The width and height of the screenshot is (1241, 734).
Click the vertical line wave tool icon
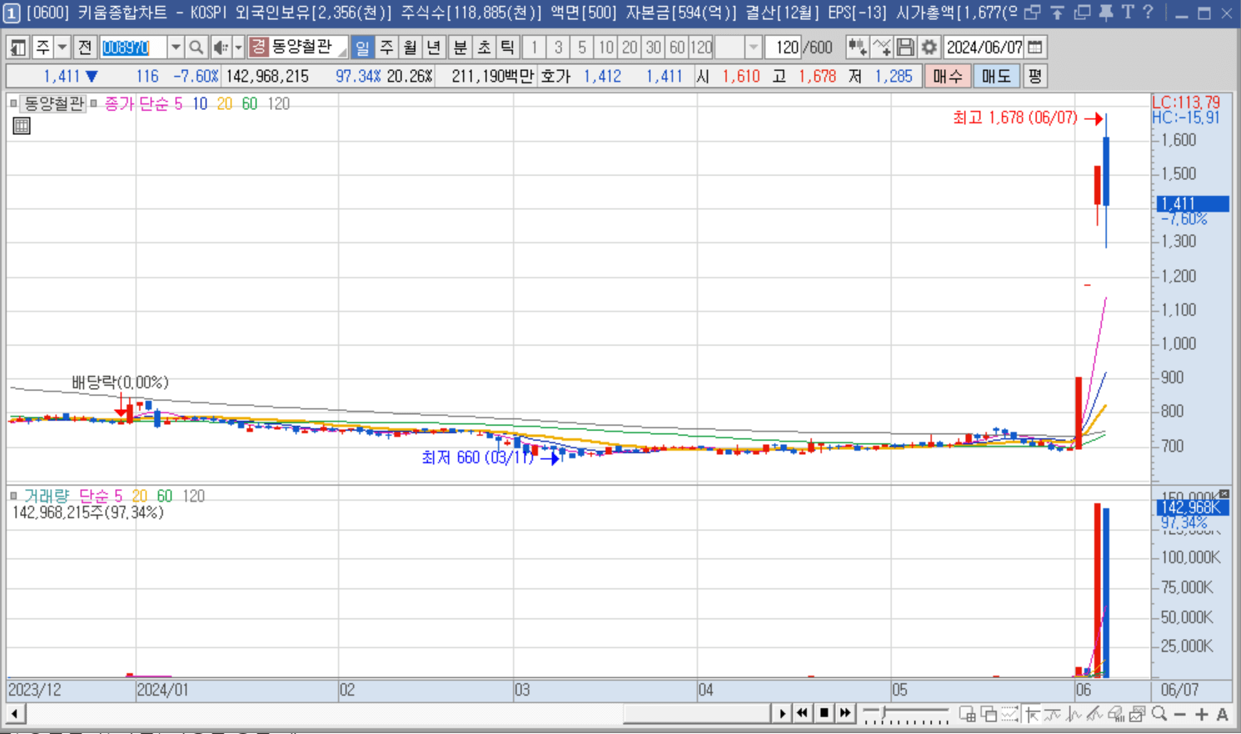click(1074, 714)
